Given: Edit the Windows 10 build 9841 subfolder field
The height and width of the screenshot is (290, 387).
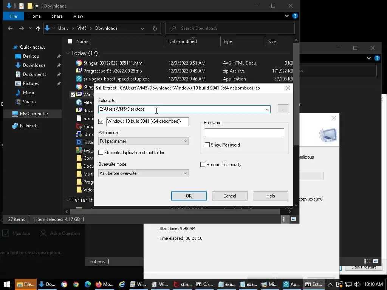Looking at the screenshot, I should pyautogui.click(x=148, y=122).
